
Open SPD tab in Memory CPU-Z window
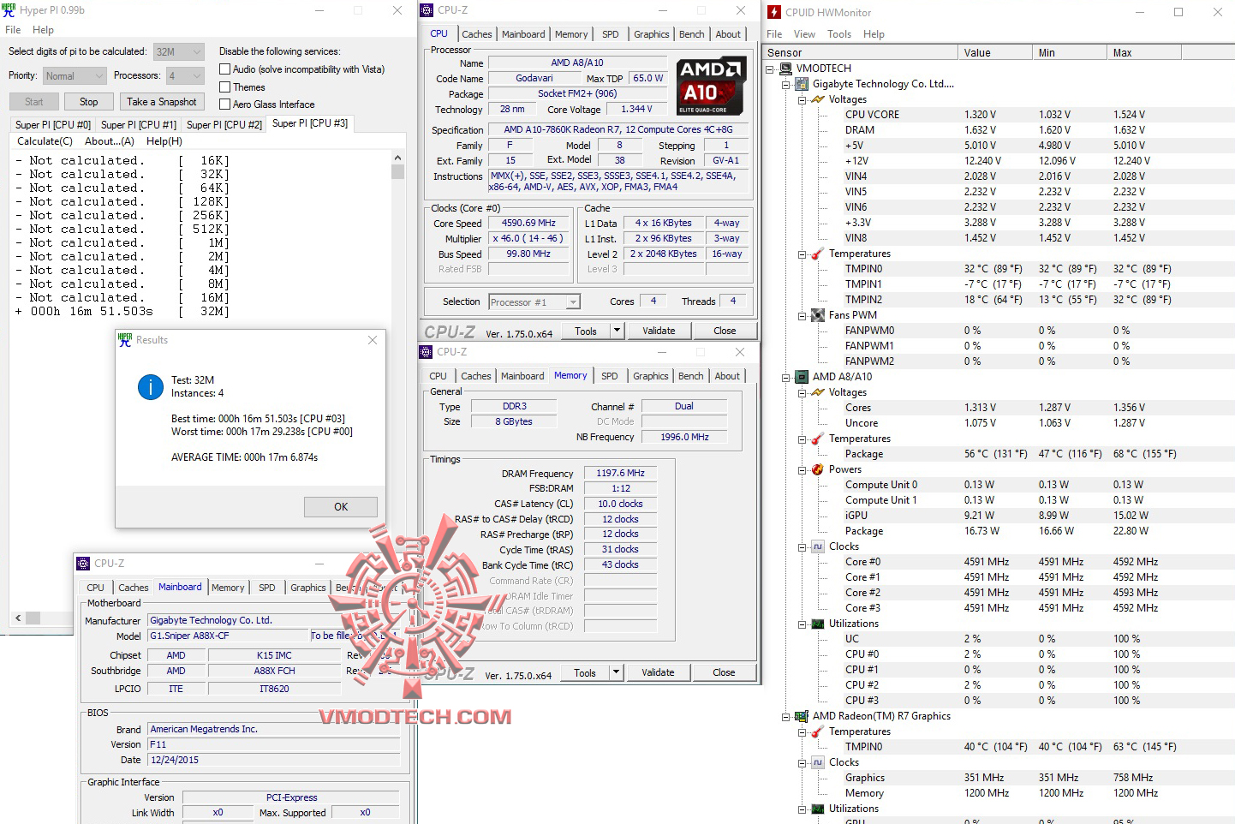pyautogui.click(x=610, y=376)
